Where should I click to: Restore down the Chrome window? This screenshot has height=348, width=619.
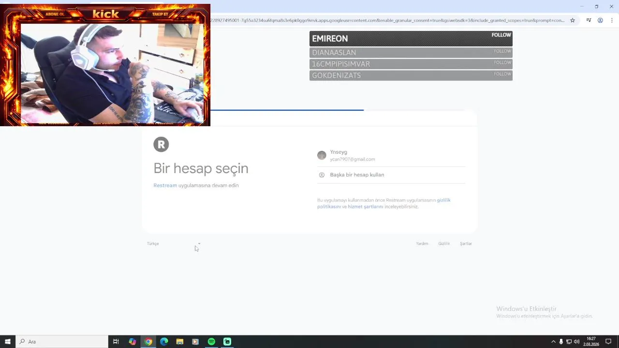596,6
